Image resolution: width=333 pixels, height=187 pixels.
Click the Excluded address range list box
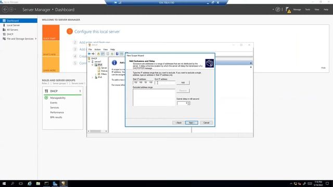coord(154,97)
